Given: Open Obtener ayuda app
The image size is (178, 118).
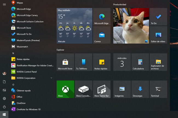Looking at the screenshot, I should [32, 91].
